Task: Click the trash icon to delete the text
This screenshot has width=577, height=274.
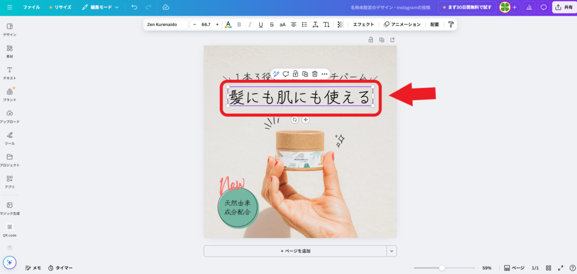Action: tap(314, 74)
